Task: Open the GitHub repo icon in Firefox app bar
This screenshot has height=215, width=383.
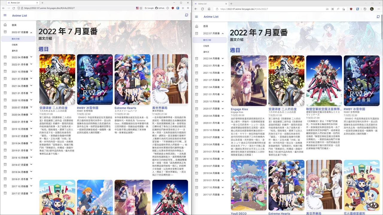Action: pyautogui.click(x=186, y=15)
